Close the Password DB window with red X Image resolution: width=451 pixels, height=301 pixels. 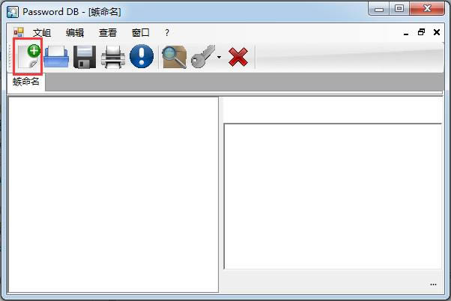click(427, 9)
